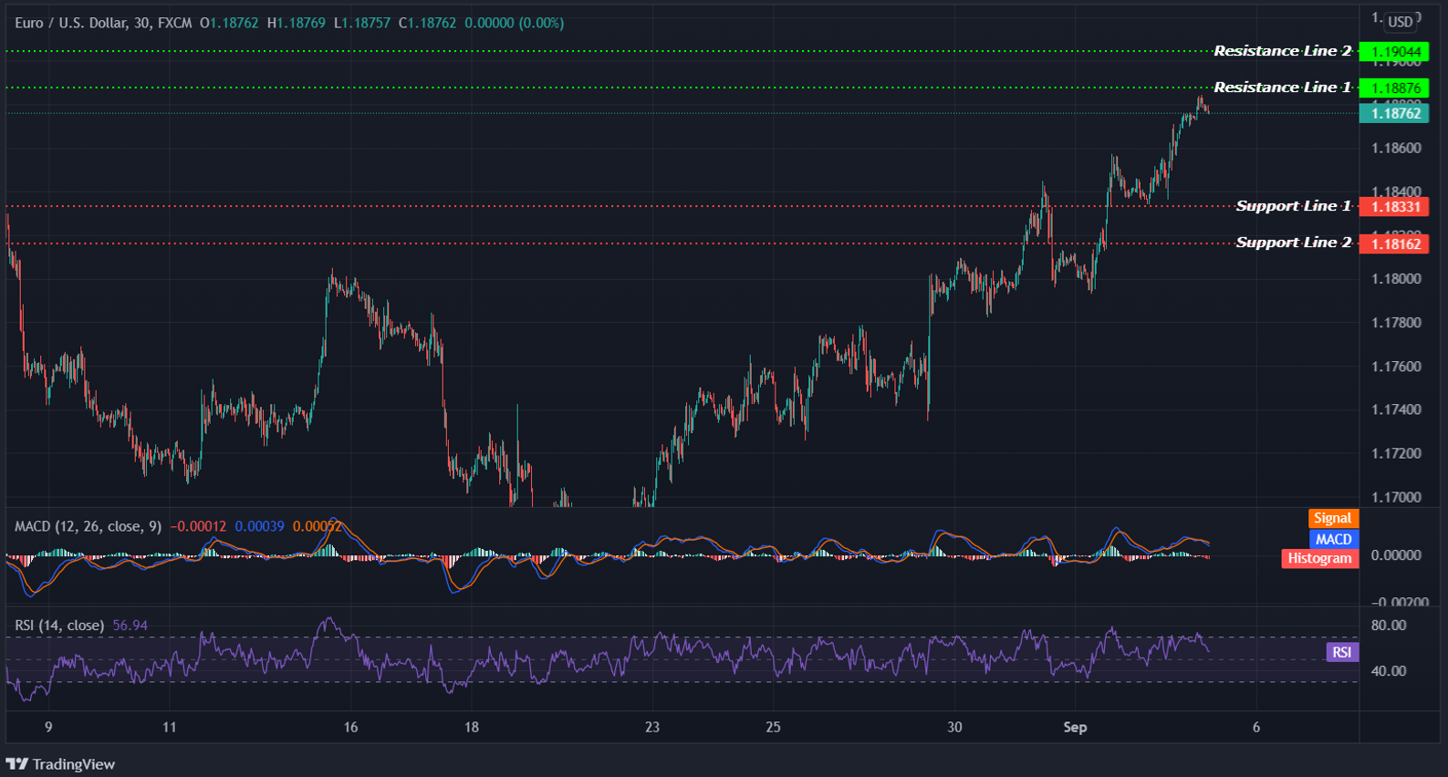Select the 1.18876 price tag
This screenshot has height=777, width=1448.
pos(1393,88)
